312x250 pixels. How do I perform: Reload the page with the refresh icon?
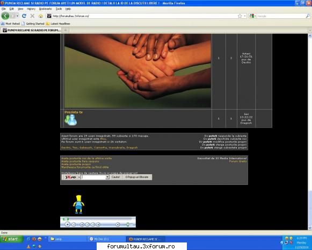(x=24, y=16)
